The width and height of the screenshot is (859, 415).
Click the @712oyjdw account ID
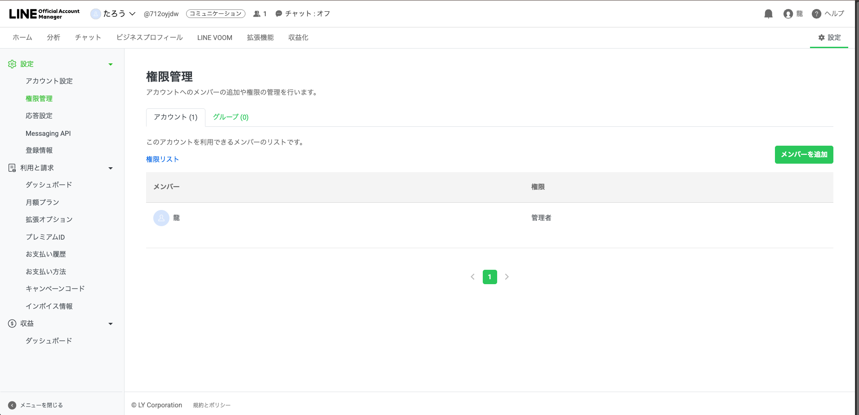[161, 14]
